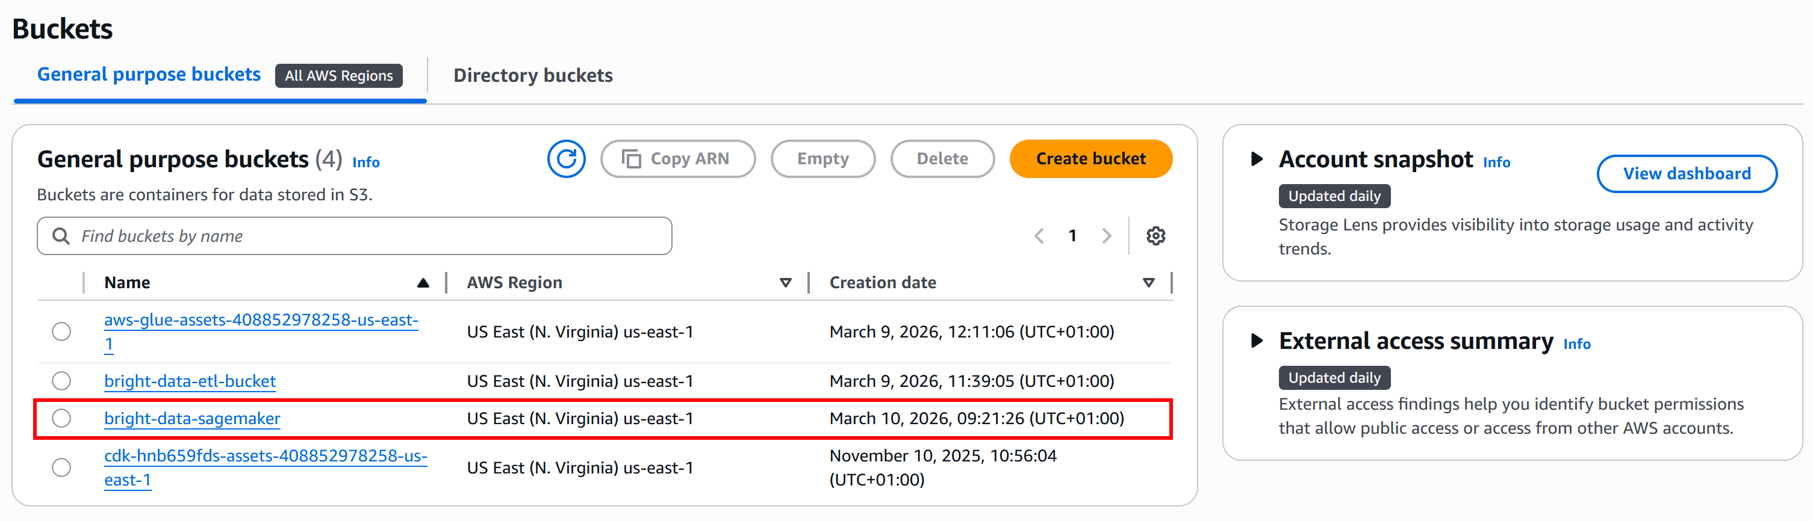Open aws-glue-assets-408852978258-us-east-1 bucket link
Image resolution: width=1813 pixels, height=521 pixels.
[x=261, y=331]
